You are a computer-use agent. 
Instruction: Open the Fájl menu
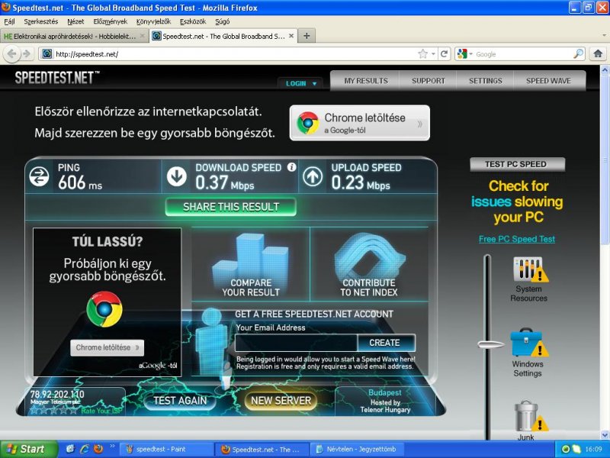[x=9, y=21]
